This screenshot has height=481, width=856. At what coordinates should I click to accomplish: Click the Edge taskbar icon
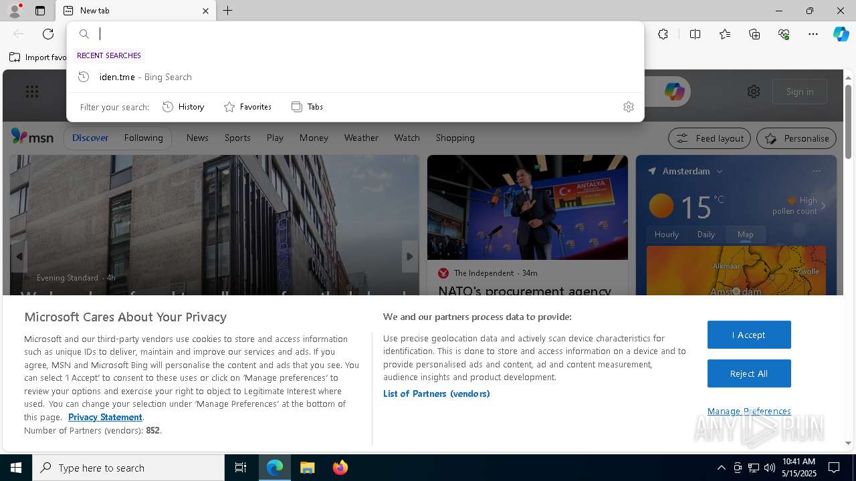click(x=275, y=468)
